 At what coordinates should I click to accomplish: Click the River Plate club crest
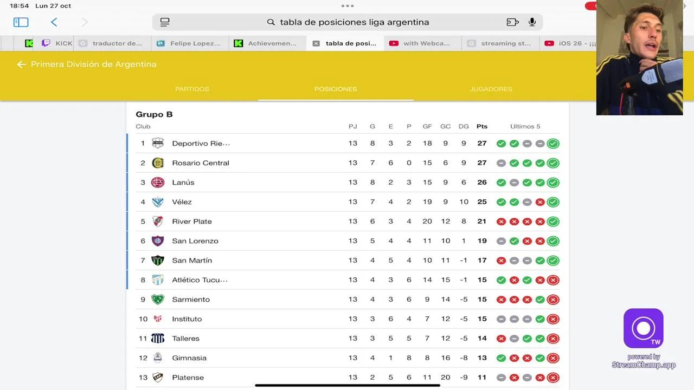click(x=158, y=221)
